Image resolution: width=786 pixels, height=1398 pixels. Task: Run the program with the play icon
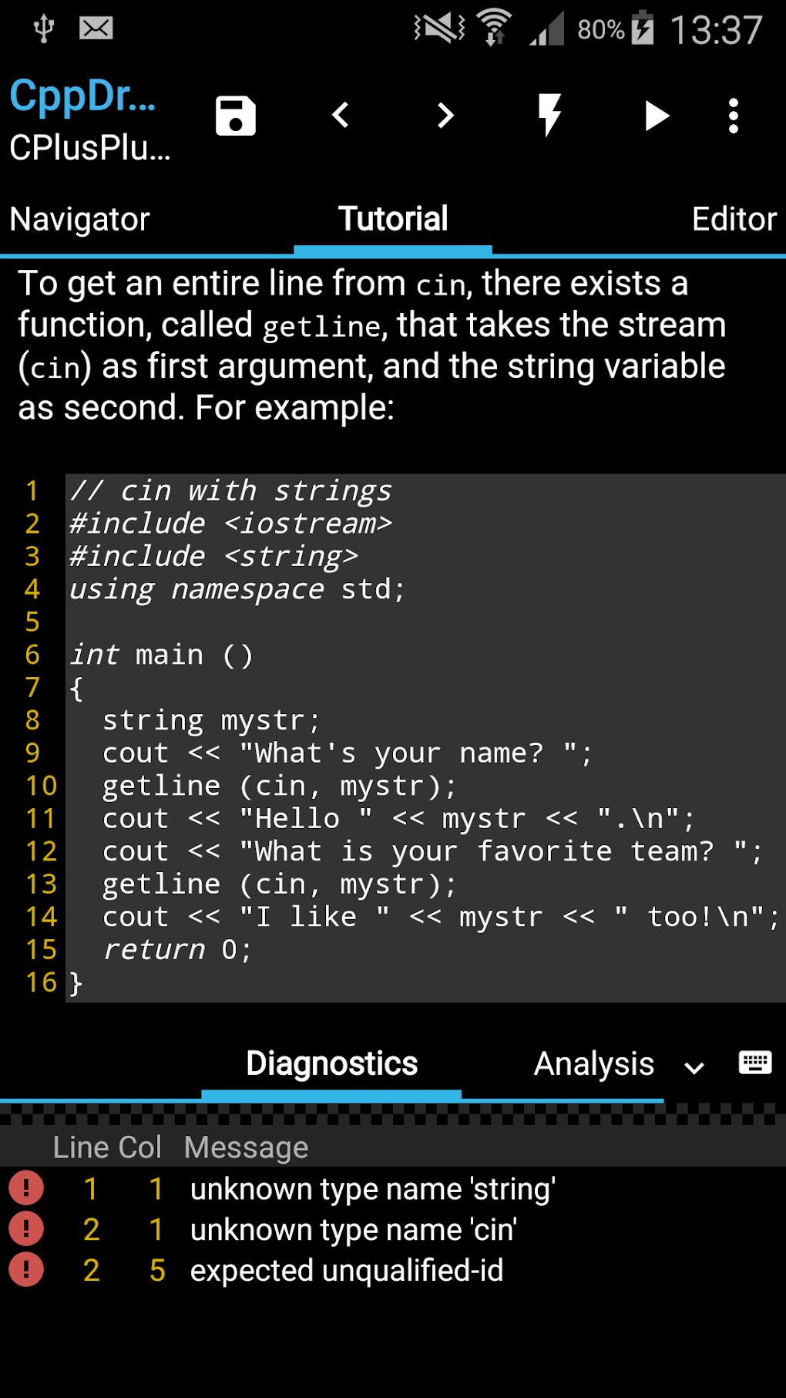656,115
